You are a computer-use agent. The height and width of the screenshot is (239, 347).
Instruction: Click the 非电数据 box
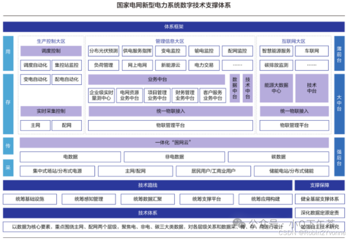(x=174, y=157)
